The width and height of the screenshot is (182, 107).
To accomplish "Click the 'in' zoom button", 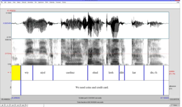I will click(x=7, y=105).
